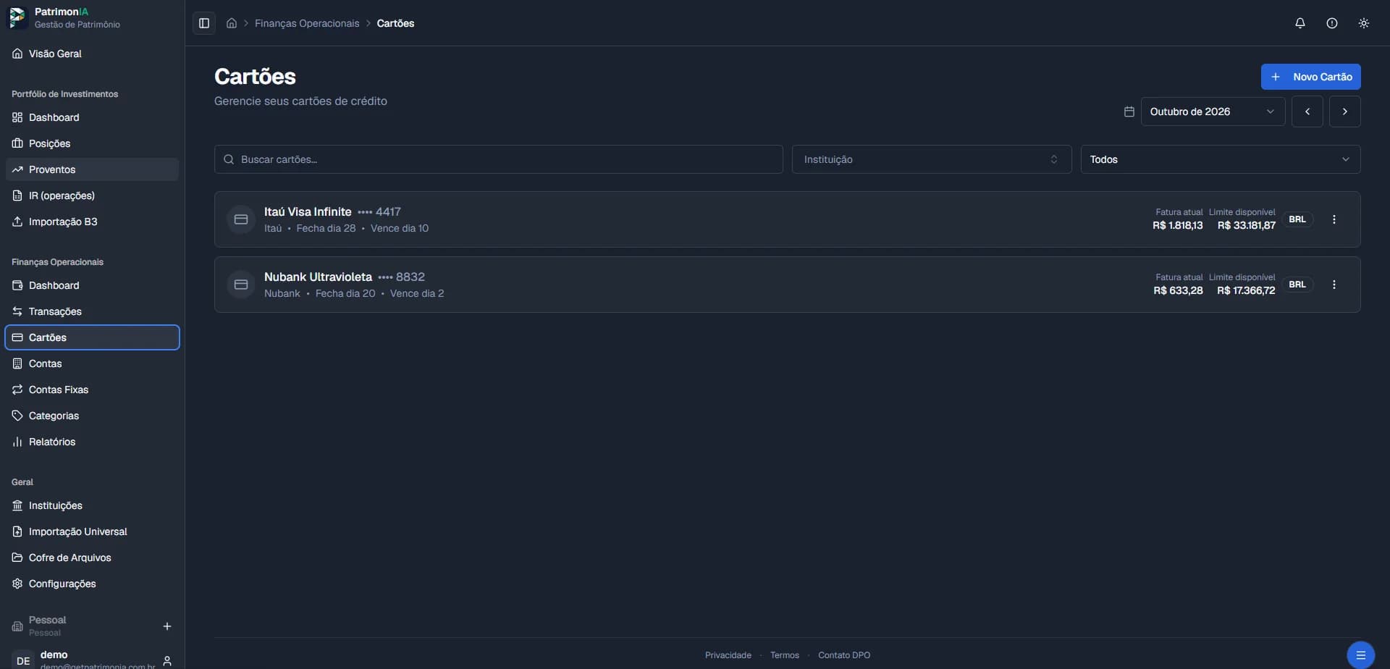This screenshot has height=669, width=1390.
Task: Open options menu for Itaú Visa Infinite
Action: pyautogui.click(x=1334, y=219)
